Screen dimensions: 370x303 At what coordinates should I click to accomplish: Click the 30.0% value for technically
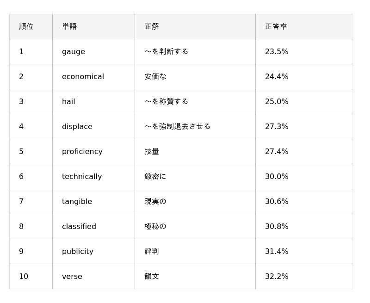click(x=277, y=177)
